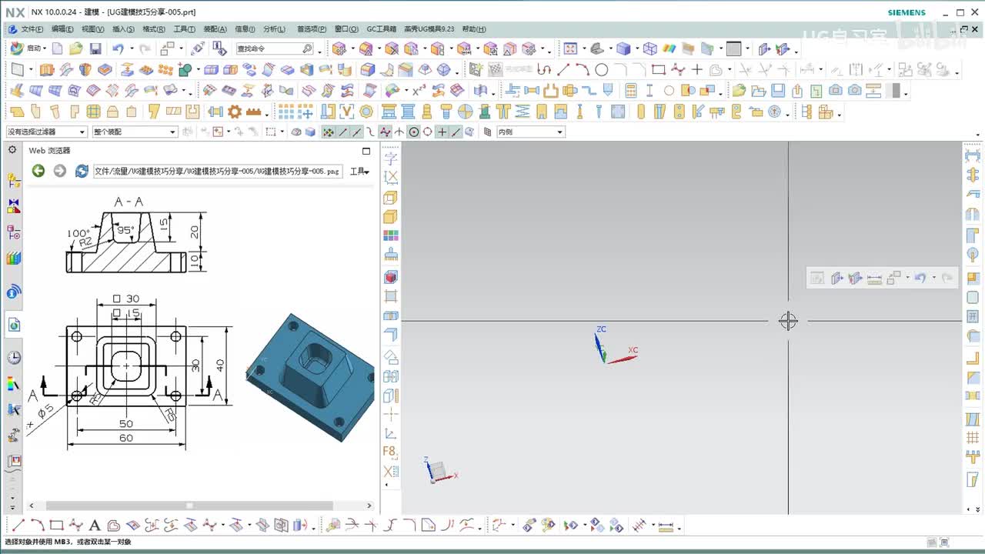Go forward in the Web browser panel
This screenshot has width=985, height=554.
pos(59,171)
